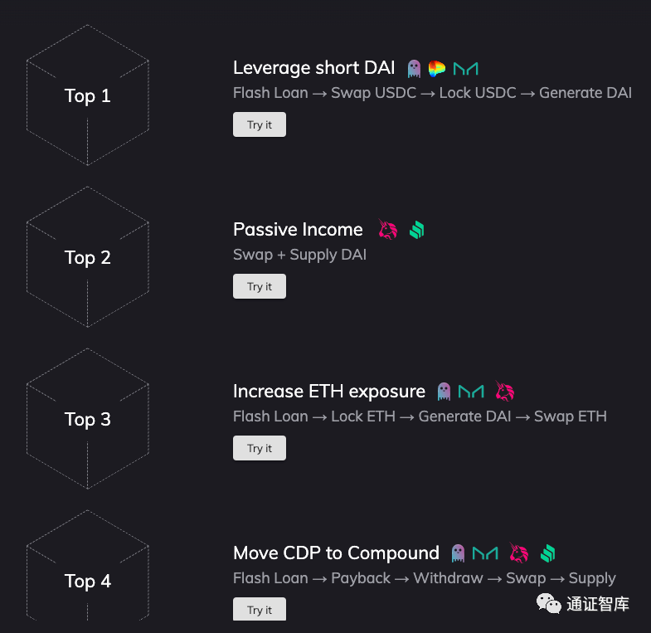
Task: Click the rainbow-colored icon next to Leverage short DAI
Action: click(437, 68)
